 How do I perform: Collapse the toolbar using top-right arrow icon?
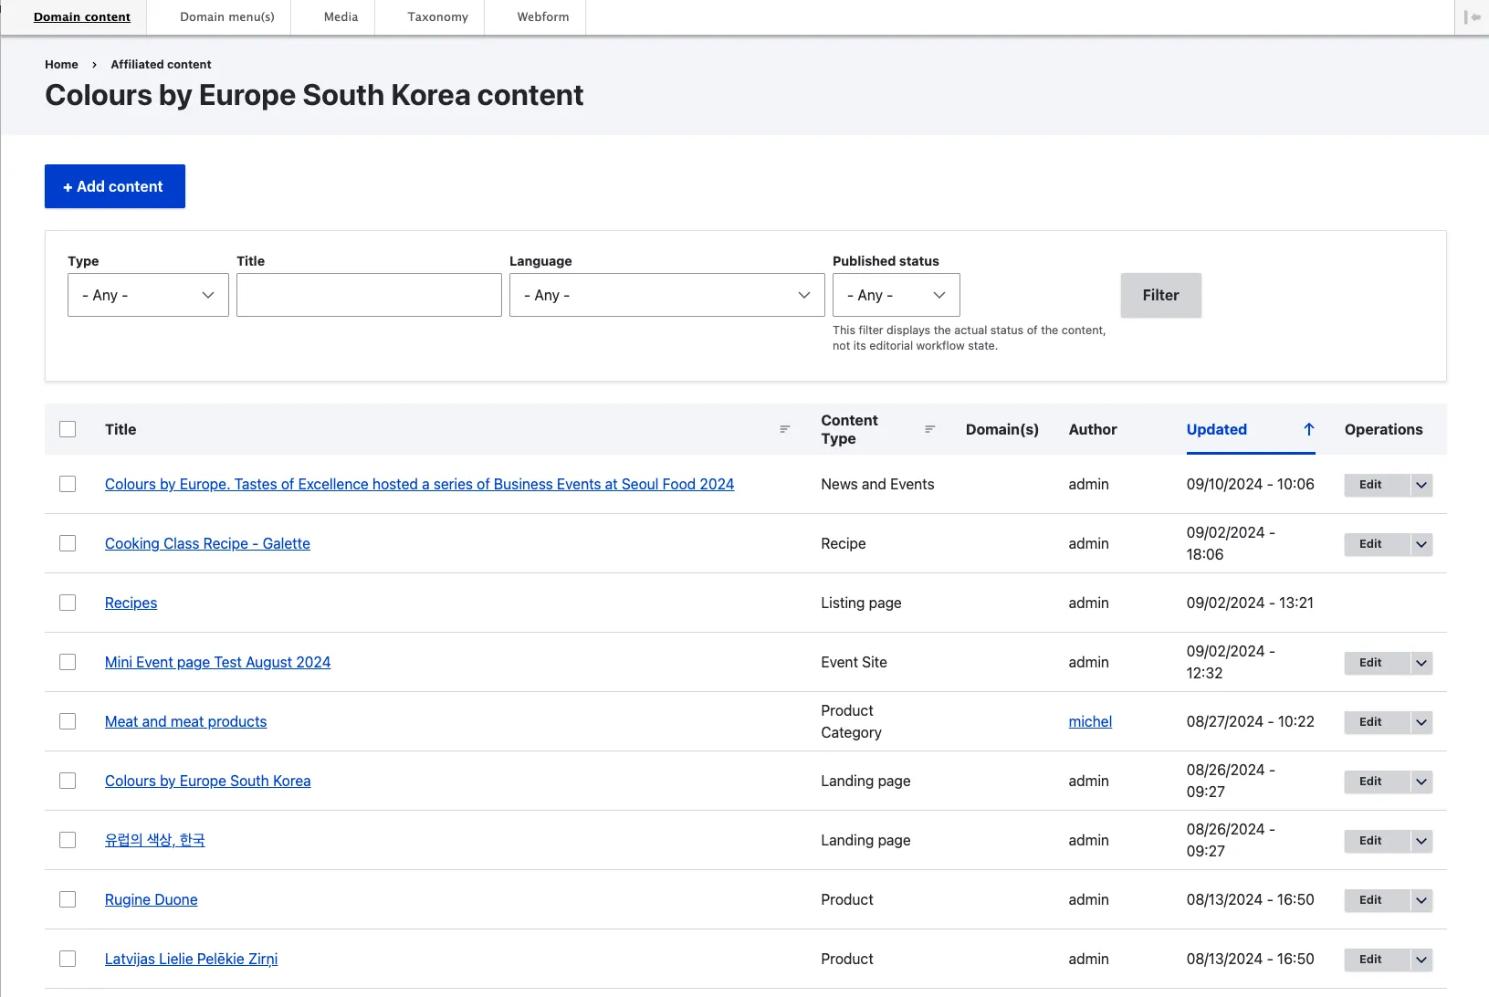pyautogui.click(x=1472, y=17)
